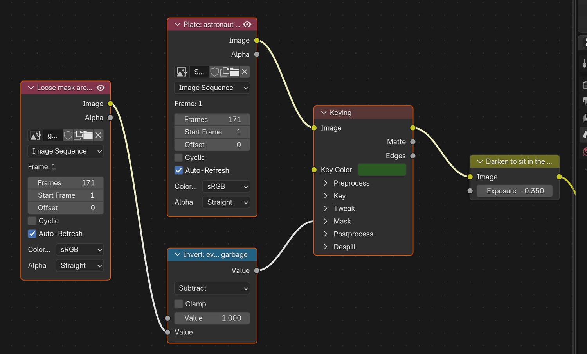Click the Frames 171 field in Plate node
The width and height of the screenshot is (587, 354).
[x=212, y=120]
